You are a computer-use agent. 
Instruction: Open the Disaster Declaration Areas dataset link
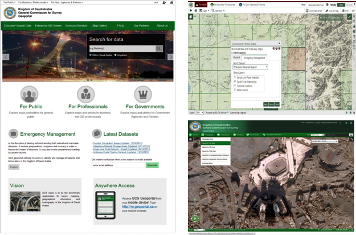point(117,143)
